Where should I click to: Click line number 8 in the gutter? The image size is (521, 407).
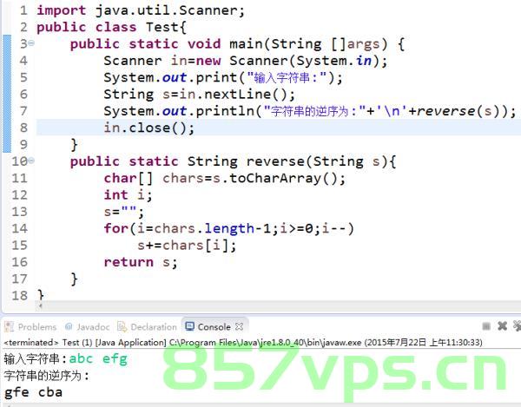click(x=23, y=128)
